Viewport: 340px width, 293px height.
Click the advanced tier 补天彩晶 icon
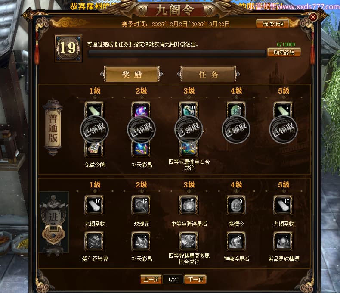pos(141,241)
